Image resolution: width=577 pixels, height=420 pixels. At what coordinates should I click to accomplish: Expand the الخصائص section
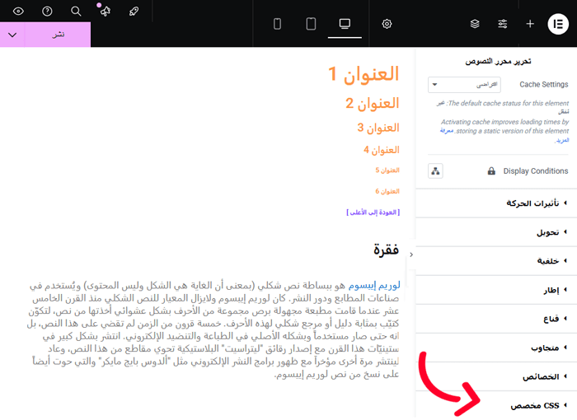496,376
